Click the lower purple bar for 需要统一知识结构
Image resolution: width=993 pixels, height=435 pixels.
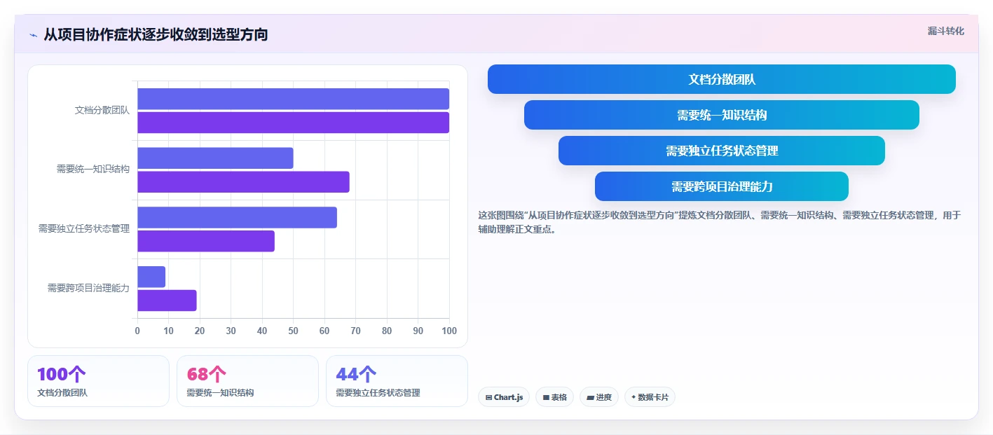(243, 182)
